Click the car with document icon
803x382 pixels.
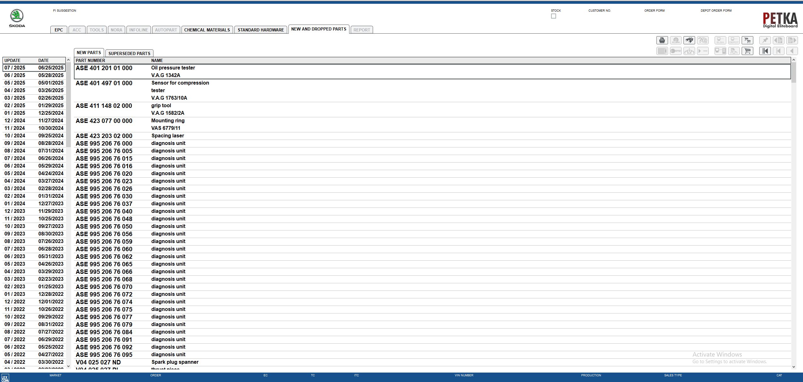pyautogui.click(x=734, y=51)
